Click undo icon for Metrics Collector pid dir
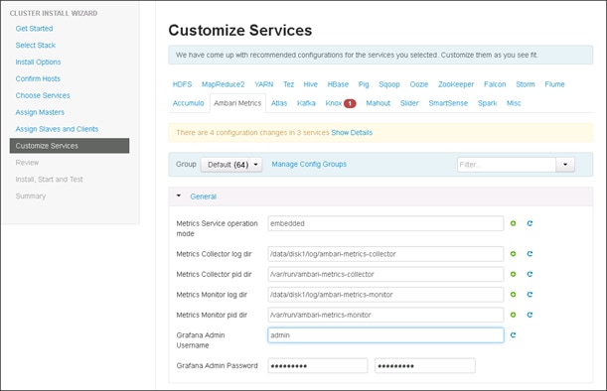607x391 pixels. pos(530,274)
